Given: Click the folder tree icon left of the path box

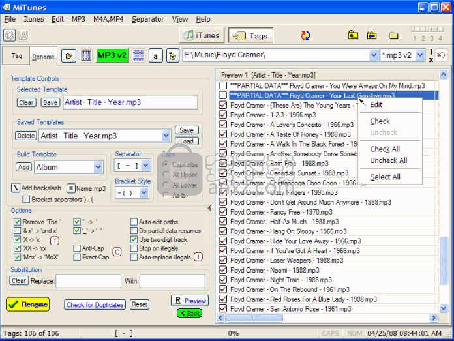Looking at the screenshot, I should [173, 55].
